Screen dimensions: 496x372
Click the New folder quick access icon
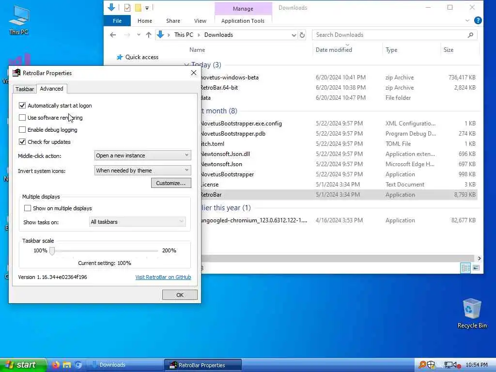pos(138,8)
